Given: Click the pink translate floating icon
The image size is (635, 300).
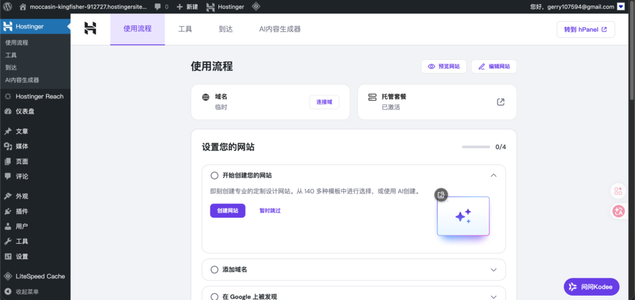Looking at the screenshot, I should click(618, 211).
